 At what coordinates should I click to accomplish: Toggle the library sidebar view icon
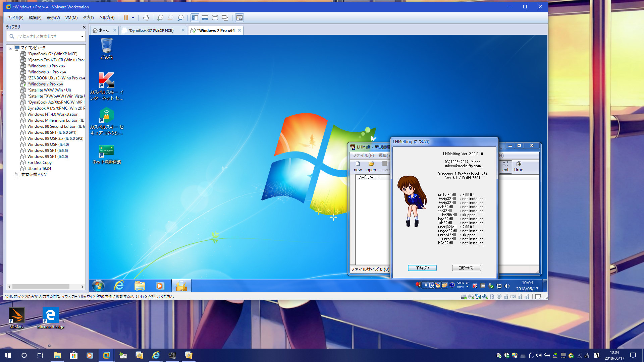click(195, 18)
